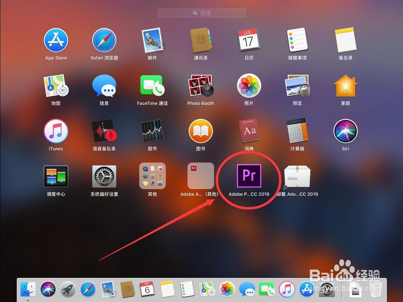Open the 预览 preview app

[297, 86]
